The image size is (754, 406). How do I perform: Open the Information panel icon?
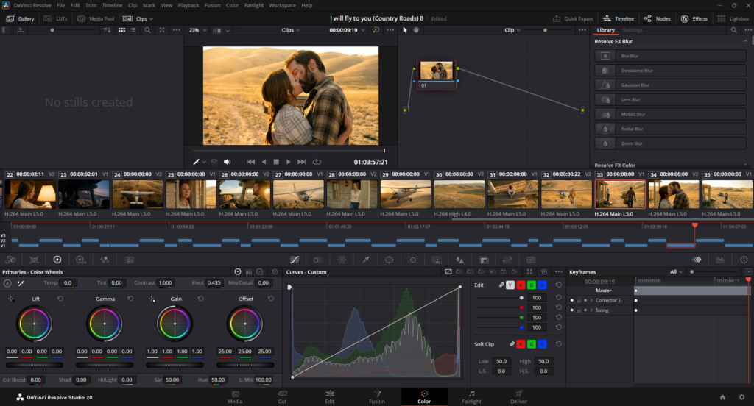(x=744, y=260)
